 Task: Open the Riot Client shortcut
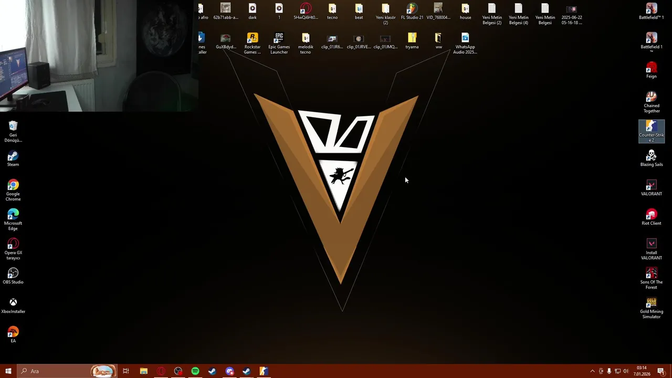coord(652,217)
